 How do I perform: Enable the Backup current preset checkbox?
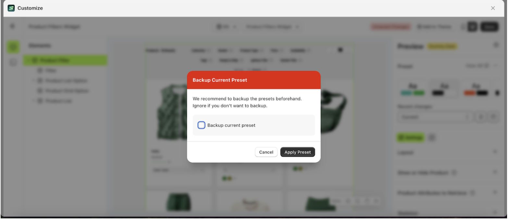(x=201, y=125)
